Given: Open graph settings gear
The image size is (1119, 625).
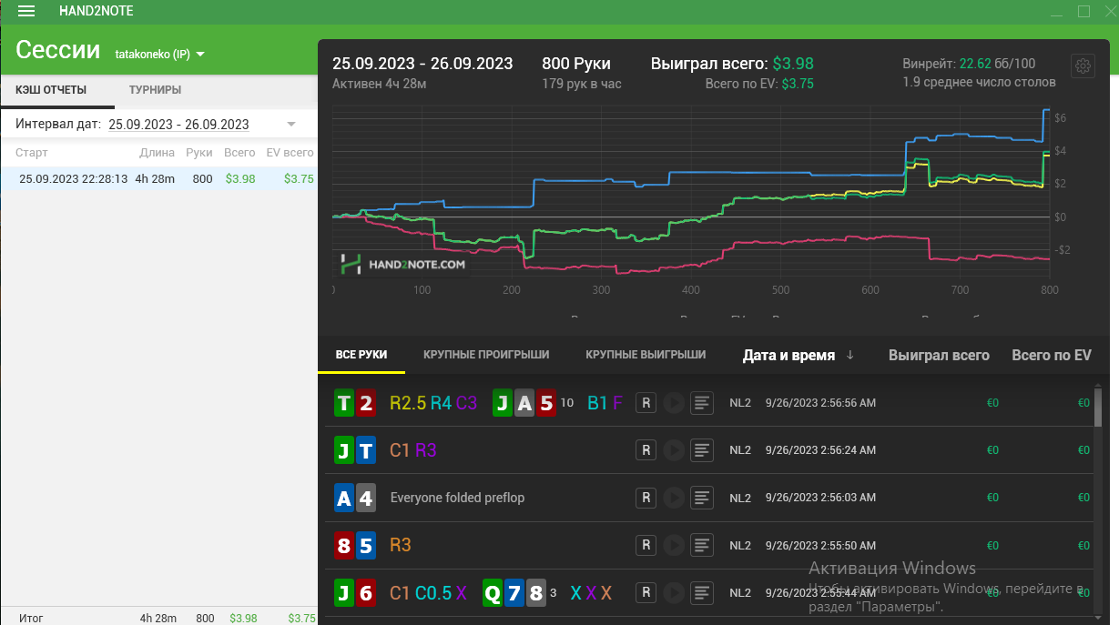Looking at the screenshot, I should [1083, 66].
